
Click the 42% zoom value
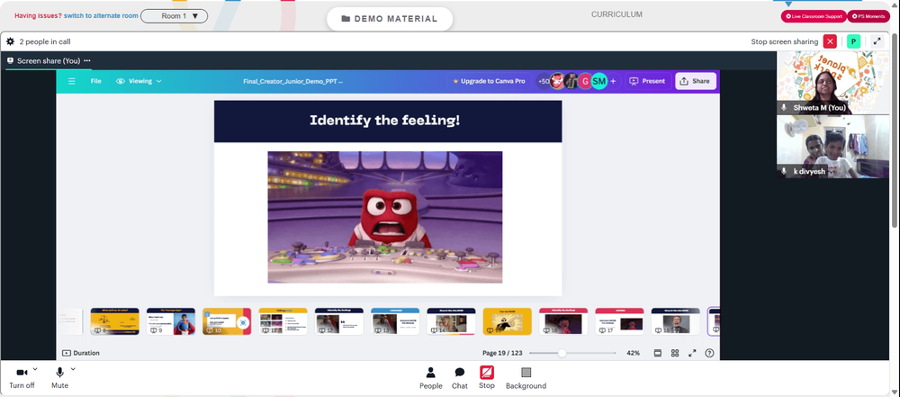(633, 353)
